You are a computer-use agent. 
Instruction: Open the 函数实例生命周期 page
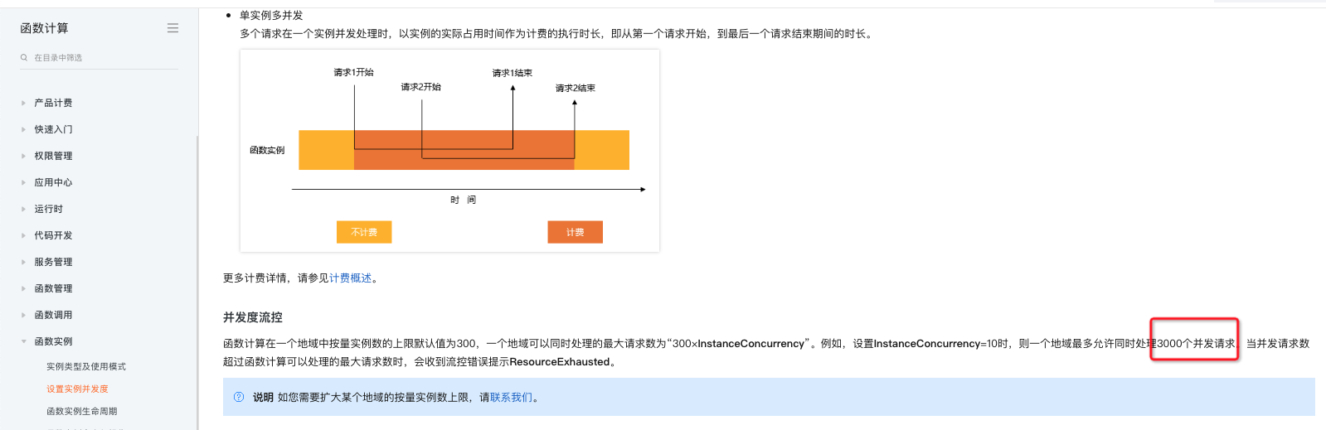coord(82,411)
